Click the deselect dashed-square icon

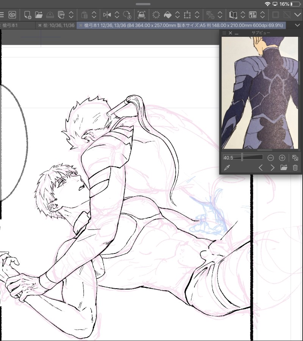click(x=287, y=15)
